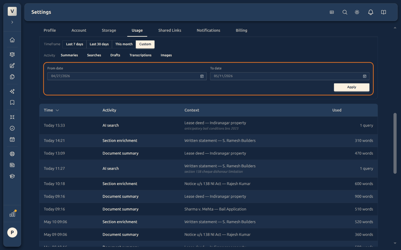Click the collapse arrows icon in sidebar
The height and width of the screenshot is (250, 401).
12,117
